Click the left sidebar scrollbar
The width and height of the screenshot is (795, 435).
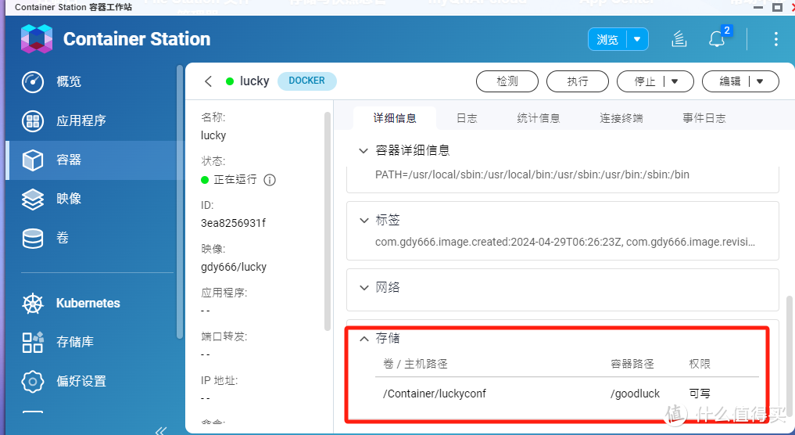click(x=180, y=202)
